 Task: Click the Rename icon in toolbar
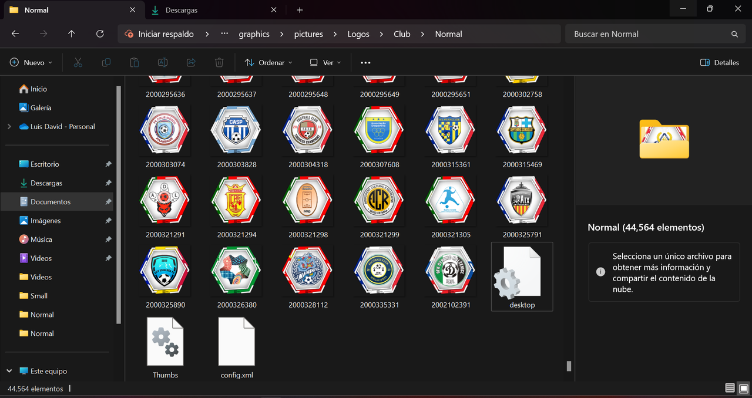pyautogui.click(x=163, y=62)
